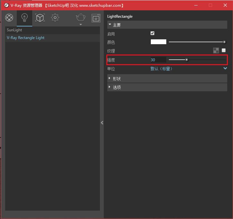Image resolution: width=233 pixels, height=219 pixels.
Task: Click the 强度 value field showing 30
Action: click(x=158, y=60)
